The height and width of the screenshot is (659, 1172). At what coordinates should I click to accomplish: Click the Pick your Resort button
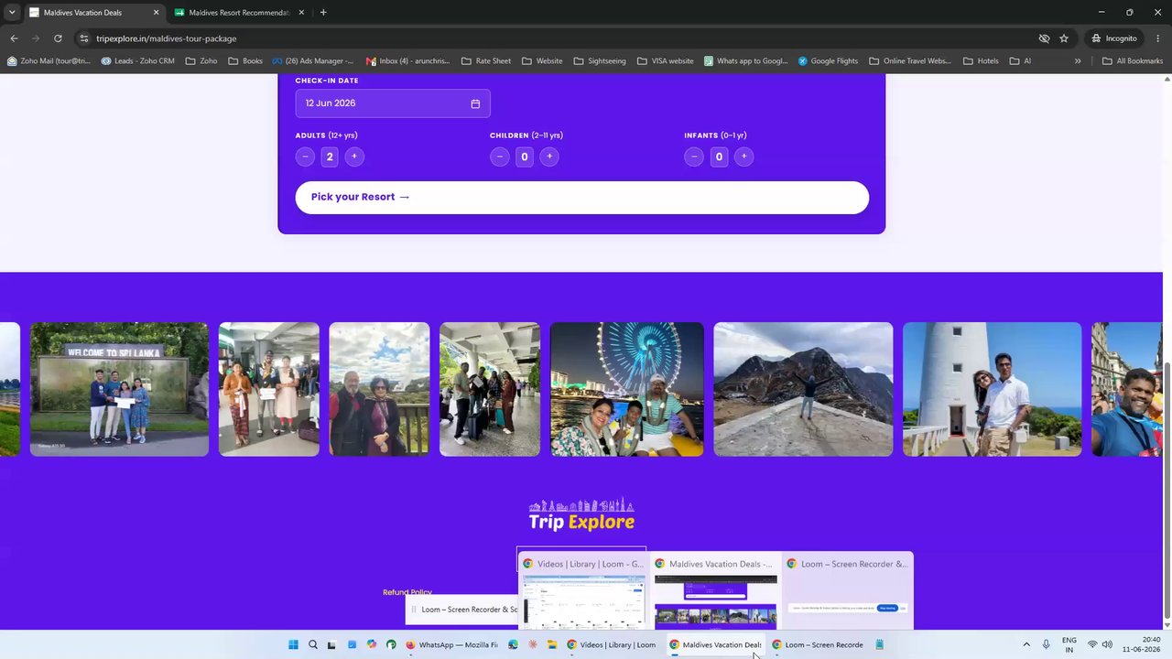coord(581,197)
